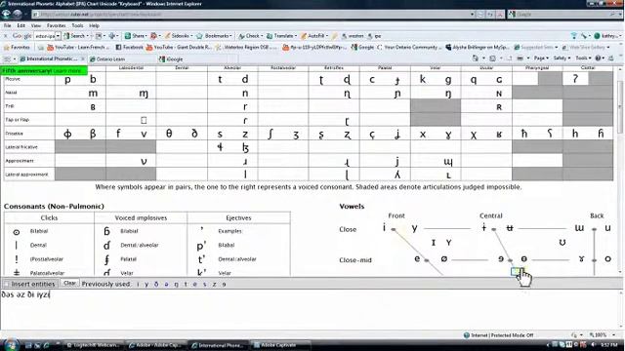This screenshot has height=351, width=625.
Task: Open Google toolbar search-box dropdown arrow
Action: (x=58, y=36)
